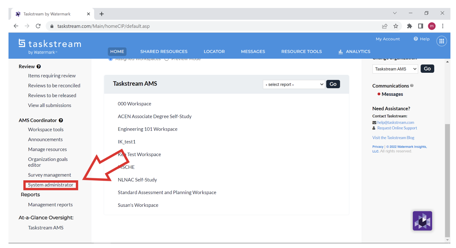Open the extensions puzzle icon

[410, 26]
